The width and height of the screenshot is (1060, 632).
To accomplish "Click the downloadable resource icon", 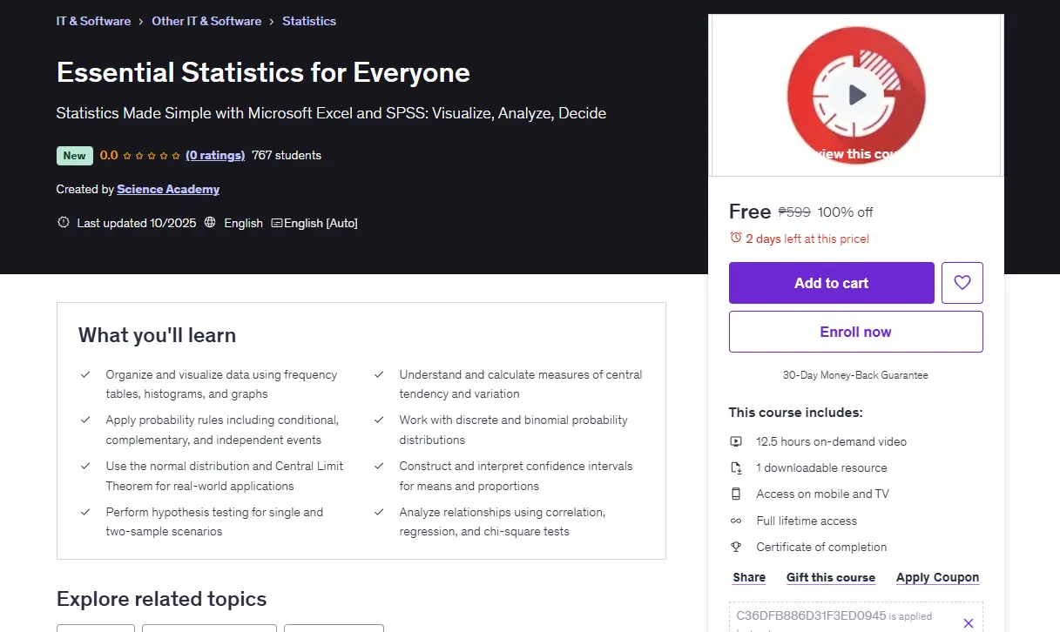I will tap(736, 467).
